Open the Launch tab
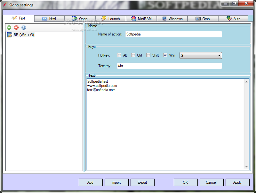 111,19
